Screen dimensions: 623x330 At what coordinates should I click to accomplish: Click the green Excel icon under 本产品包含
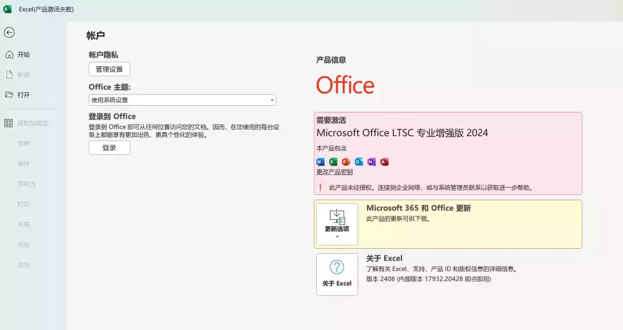point(333,162)
